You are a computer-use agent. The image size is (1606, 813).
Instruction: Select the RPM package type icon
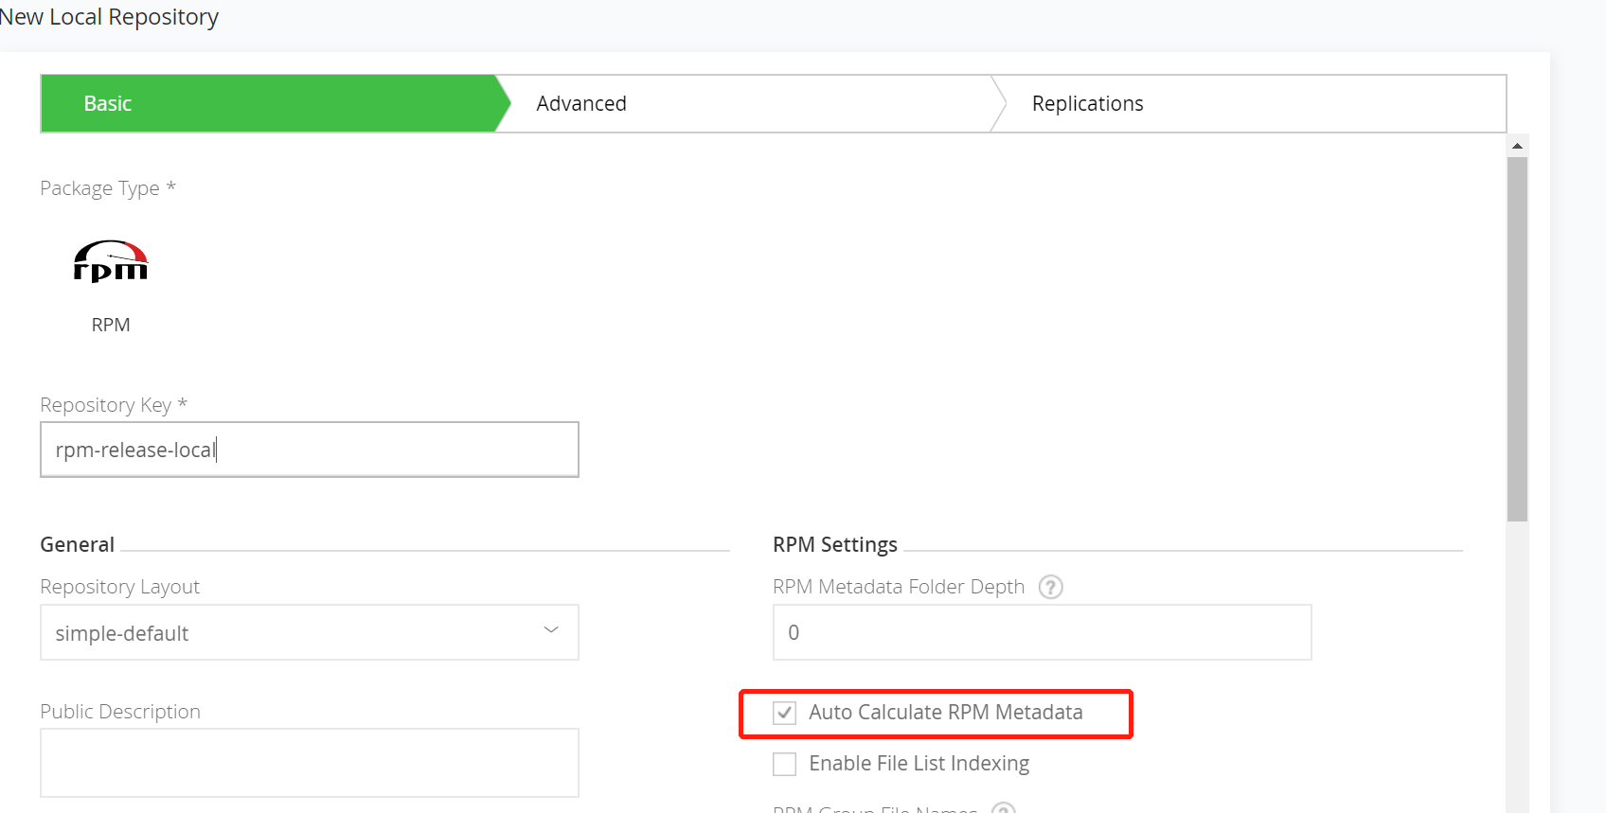(x=111, y=262)
